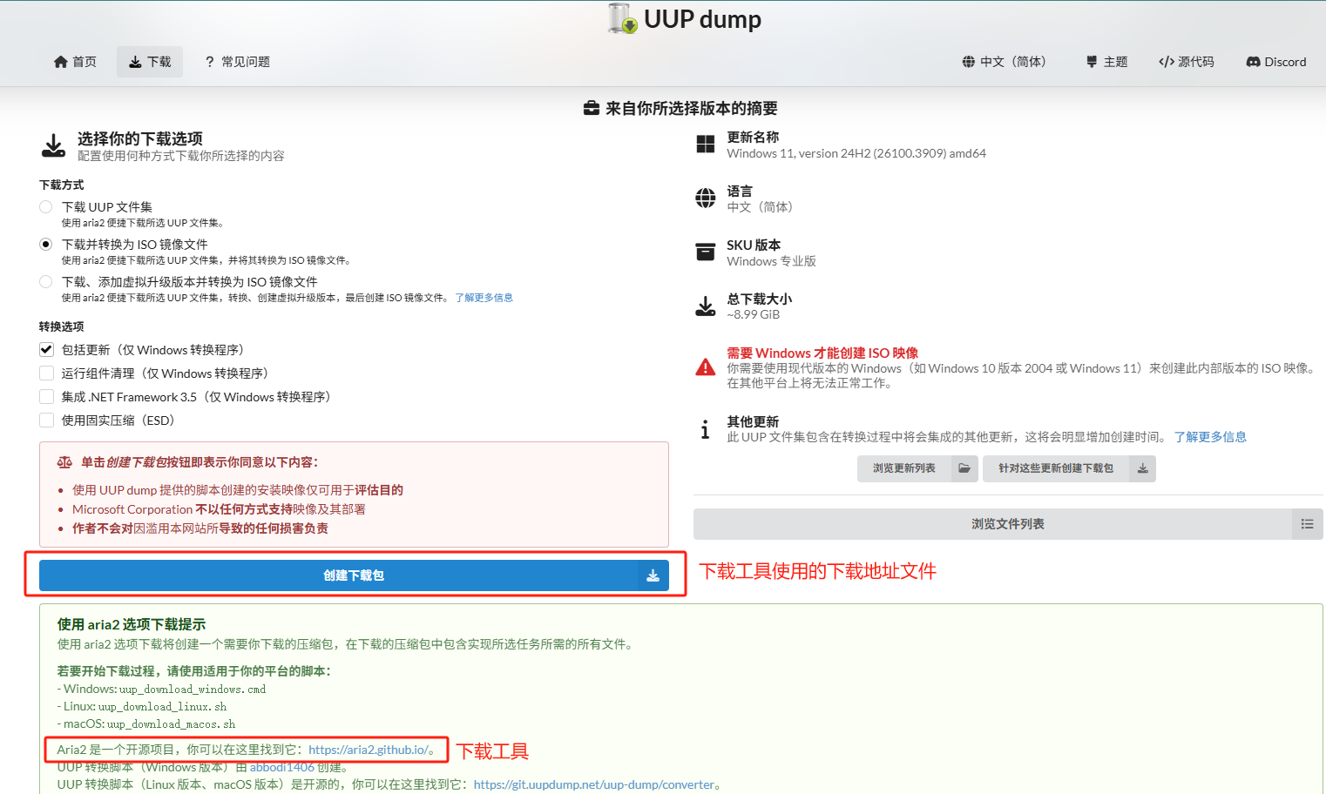Screen dimensions: 1326x794
Task: Open the 下载 menu item
Action: pyautogui.click(x=150, y=62)
